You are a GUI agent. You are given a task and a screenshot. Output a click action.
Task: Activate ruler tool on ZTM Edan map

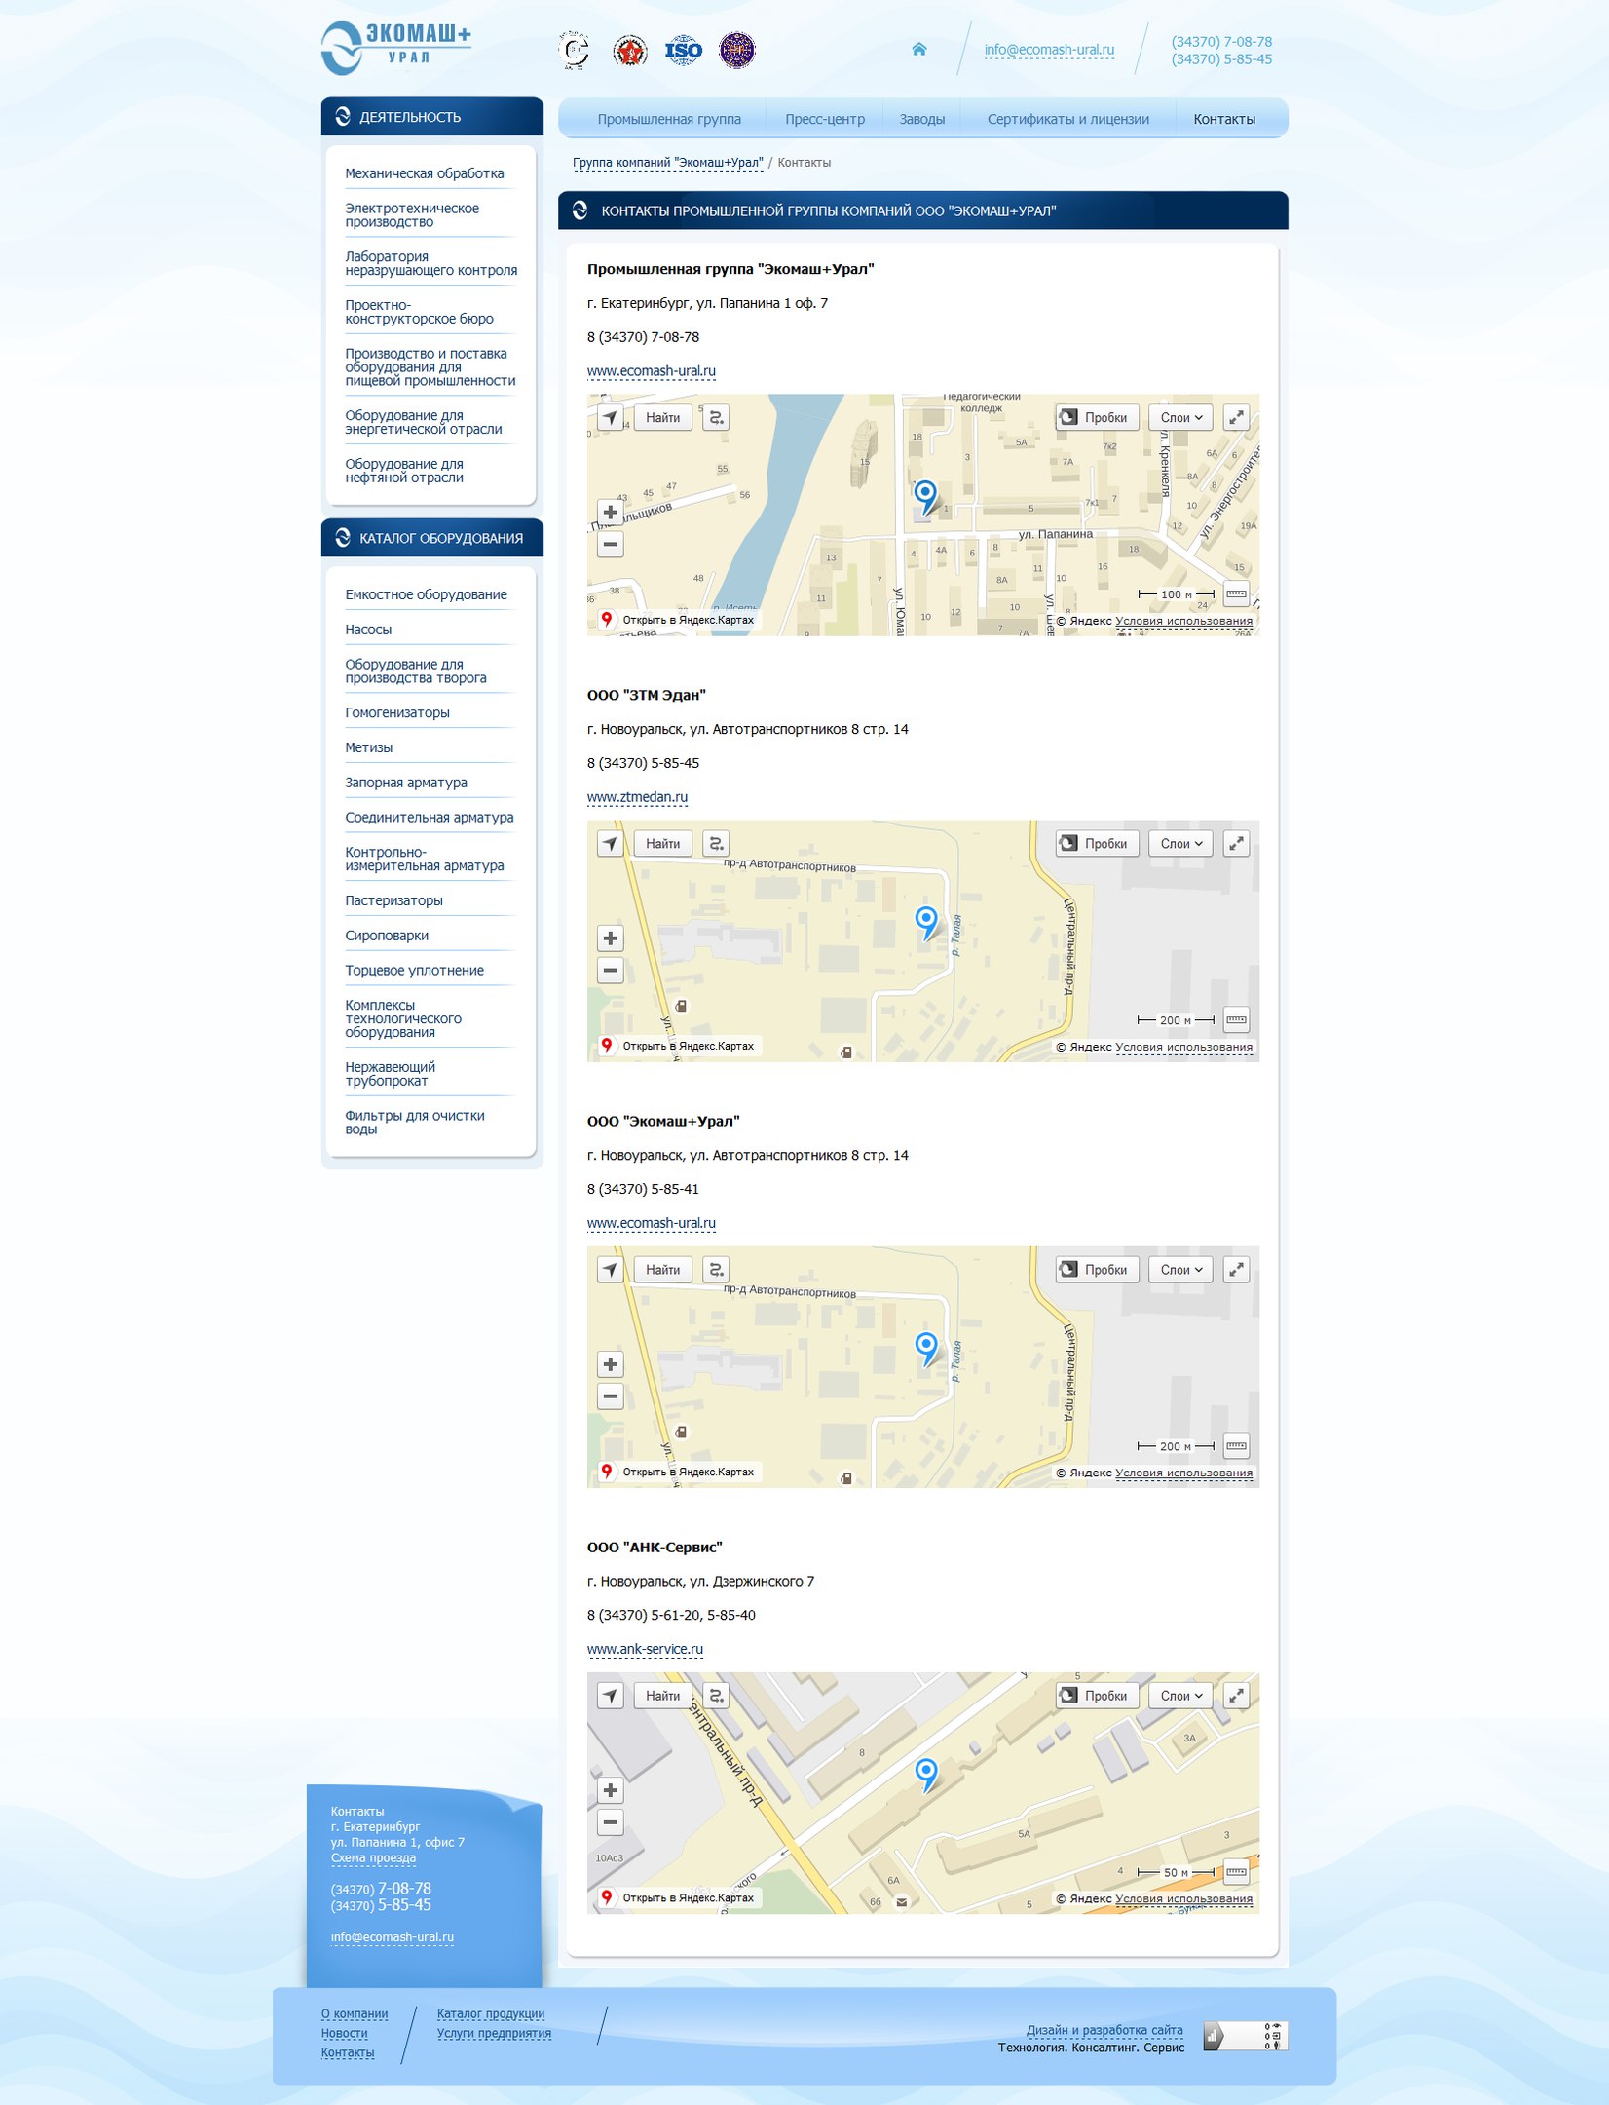(x=1236, y=1019)
